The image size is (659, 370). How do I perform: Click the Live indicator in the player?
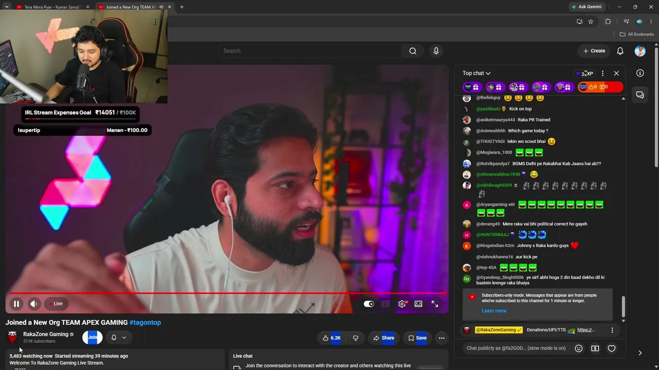point(56,304)
